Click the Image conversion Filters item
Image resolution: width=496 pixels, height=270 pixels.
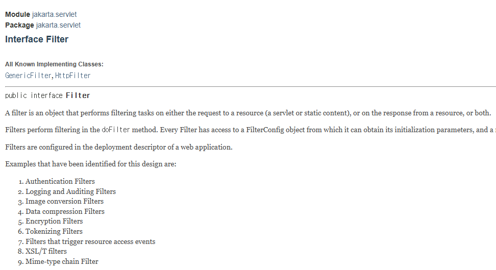[x=64, y=201]
